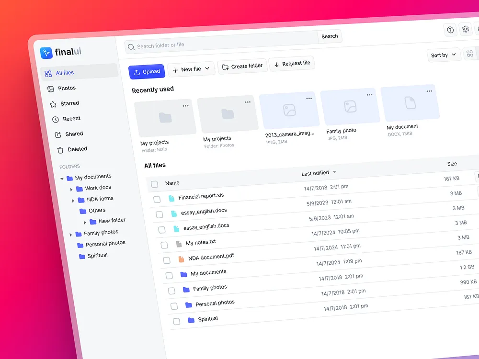Screen dimensions: 479x359
Task: Click the blue Upload button
Action: point(147,72)
